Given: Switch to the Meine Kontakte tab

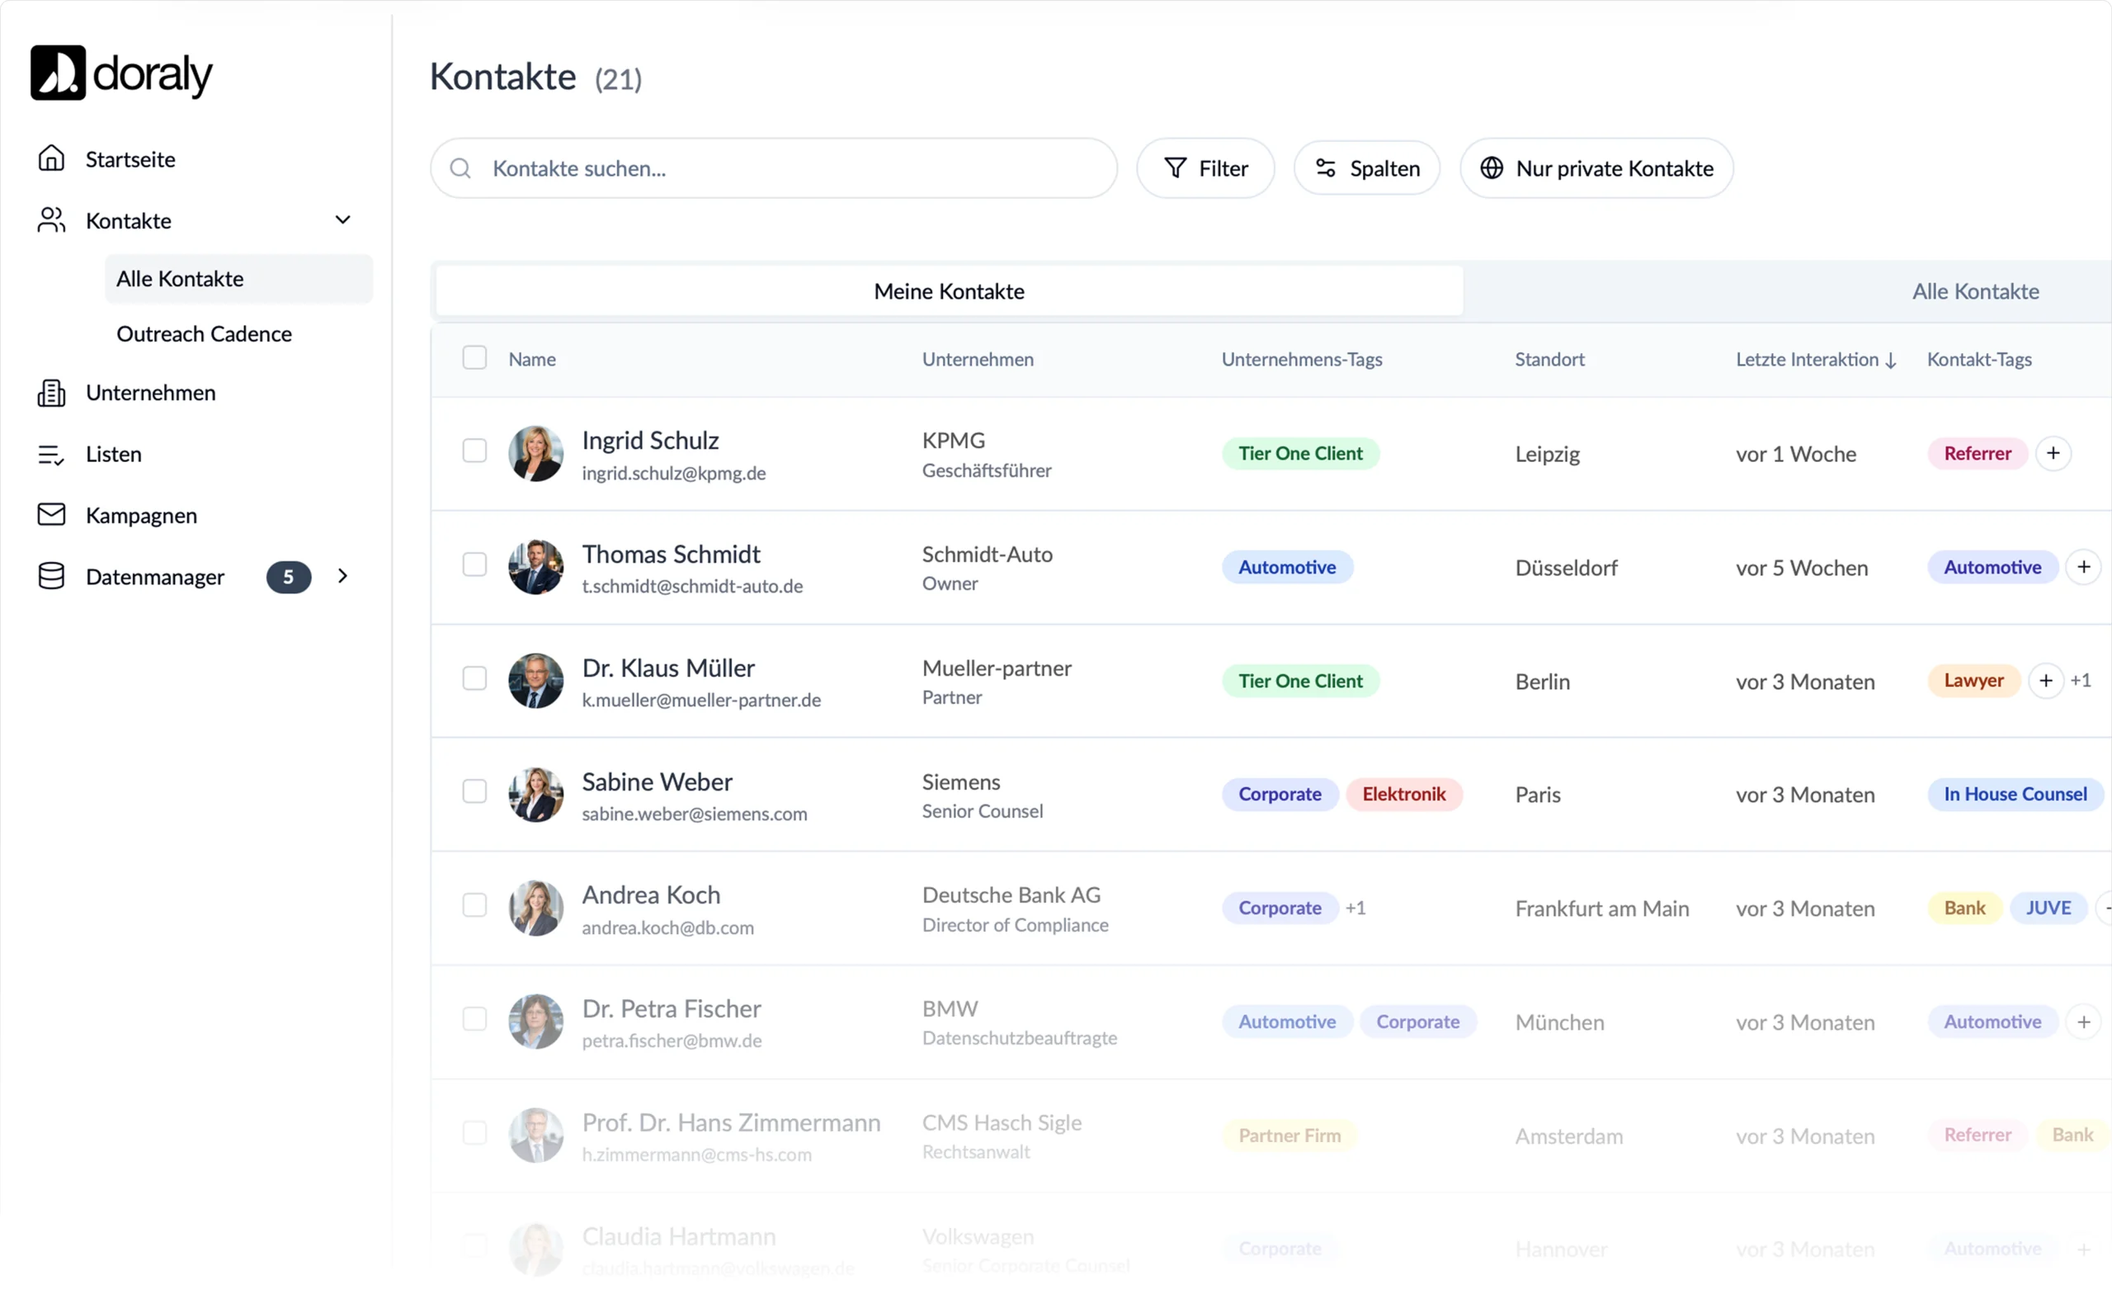Looking at the screenshot, I should pos(950,291).
